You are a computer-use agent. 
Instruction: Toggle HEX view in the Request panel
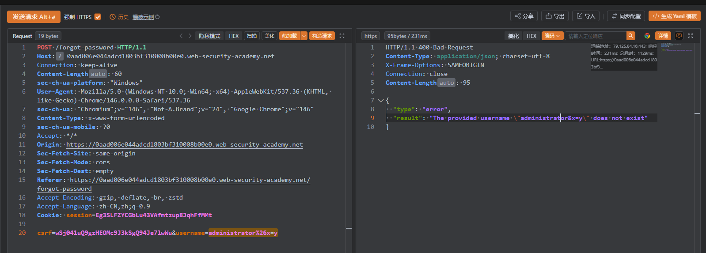pyautogui.click(x=234, y=36)
